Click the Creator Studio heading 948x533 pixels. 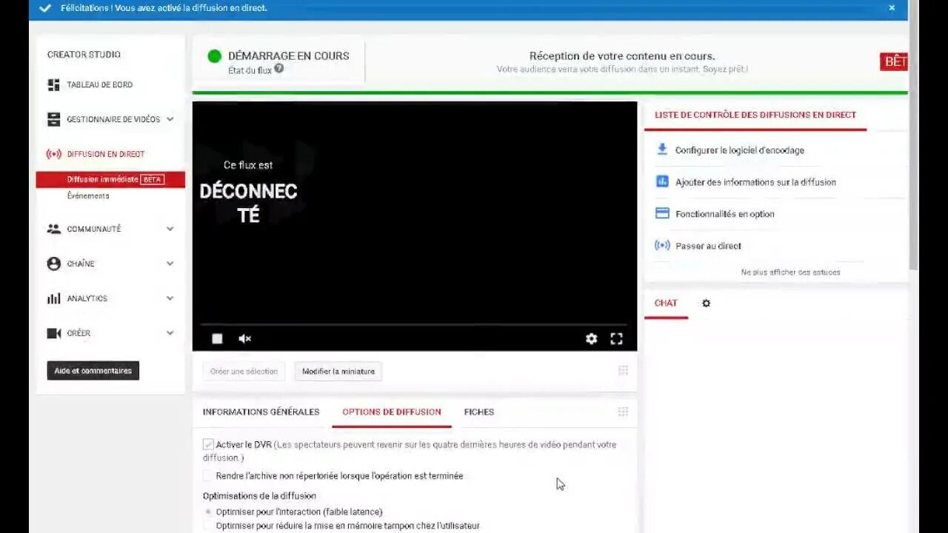tap(84, 55)
